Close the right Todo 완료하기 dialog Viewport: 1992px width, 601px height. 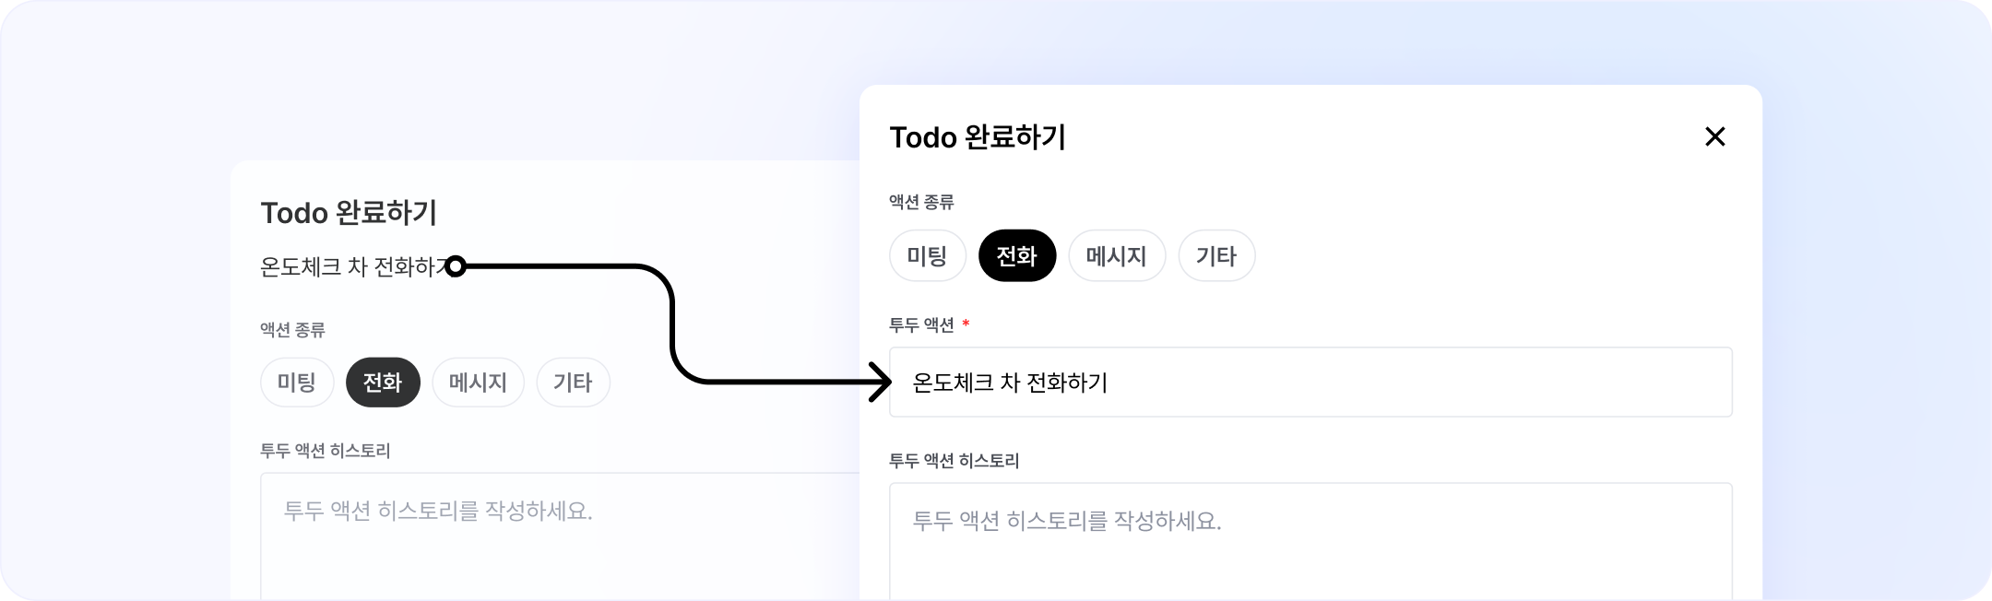click(1714, 137)
